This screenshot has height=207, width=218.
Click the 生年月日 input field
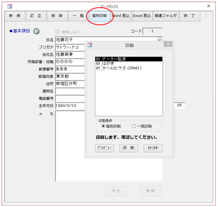[x=70, y=106]
